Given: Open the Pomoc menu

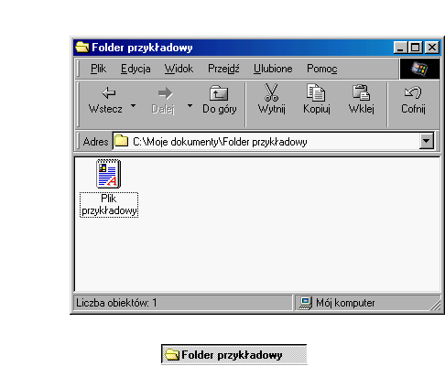Looking at the screenshot, I should (322, 69).
